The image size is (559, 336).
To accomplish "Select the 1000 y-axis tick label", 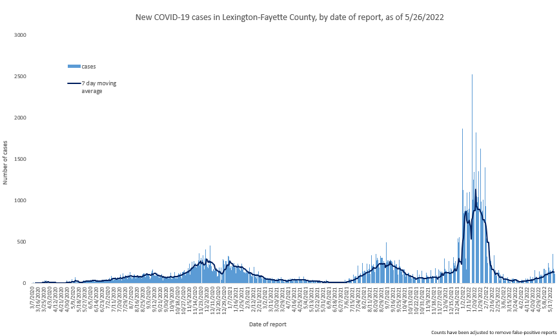I will tap(20, 200).
